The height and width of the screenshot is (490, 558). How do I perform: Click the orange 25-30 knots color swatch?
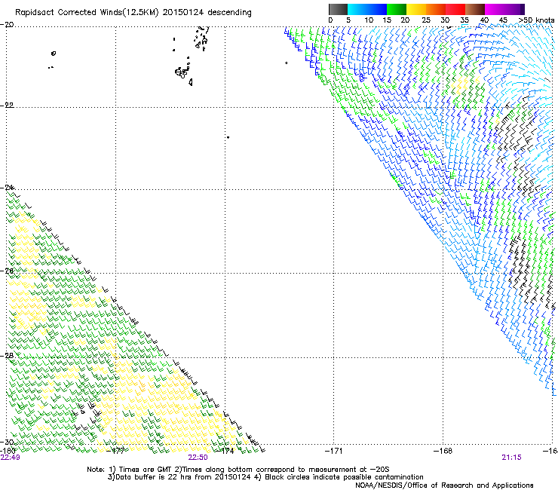click(436, 9)
